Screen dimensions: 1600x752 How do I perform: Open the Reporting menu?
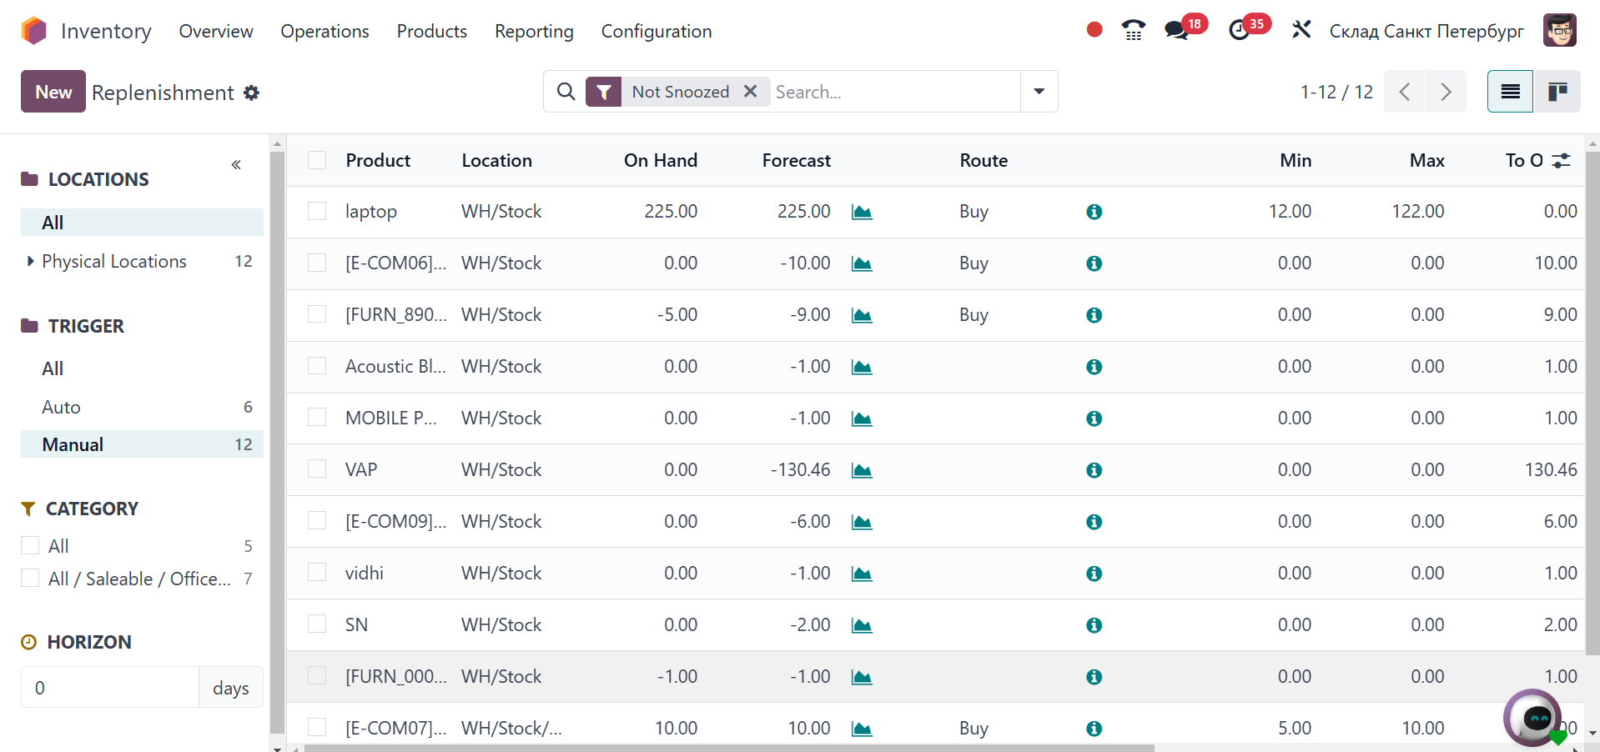tap(534, 32)
